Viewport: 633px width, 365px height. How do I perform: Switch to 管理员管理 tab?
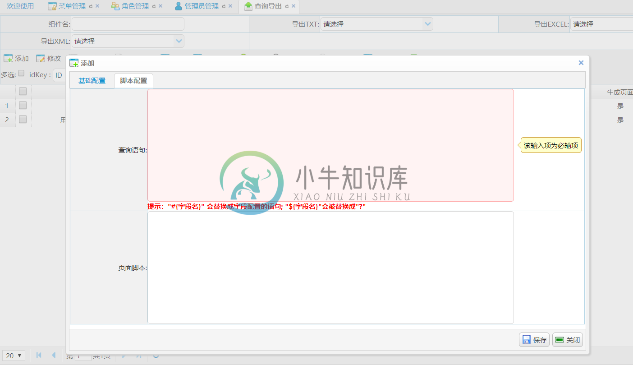202,6
